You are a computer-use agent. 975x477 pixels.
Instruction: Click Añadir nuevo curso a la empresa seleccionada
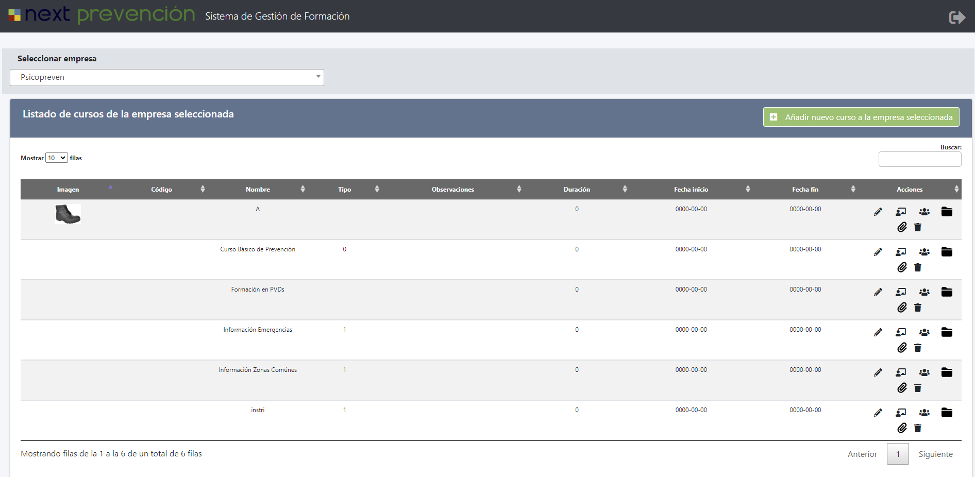tap(861, 117)
